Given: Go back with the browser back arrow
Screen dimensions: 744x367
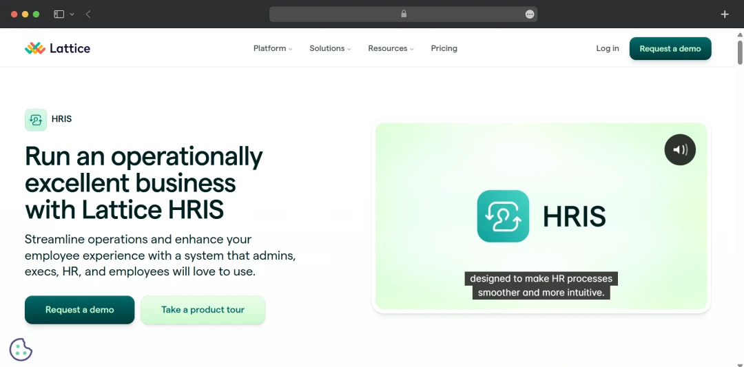Looking at the screenshot, I should [88, 14].
